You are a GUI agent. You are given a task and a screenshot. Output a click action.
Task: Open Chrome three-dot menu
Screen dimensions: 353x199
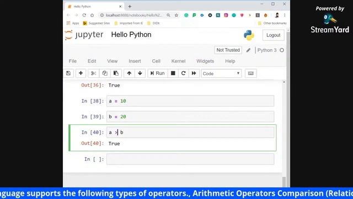[x=285, y=15]
